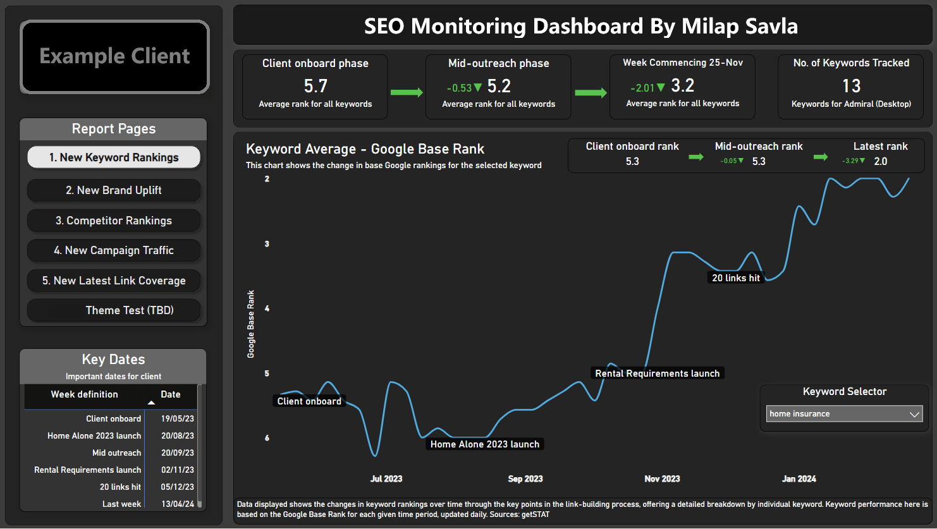
Task: Go to New Brand Uplift report page
Action: coord(114,190)
